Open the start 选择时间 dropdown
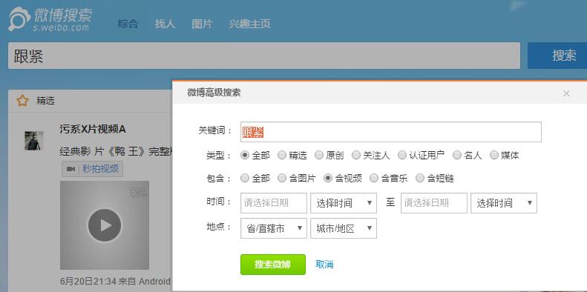 click(344, 203)
